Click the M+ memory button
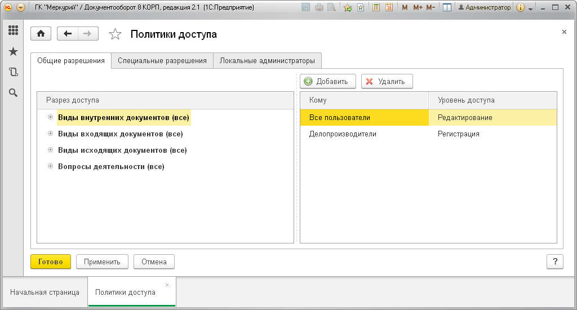 click(418, 7)
